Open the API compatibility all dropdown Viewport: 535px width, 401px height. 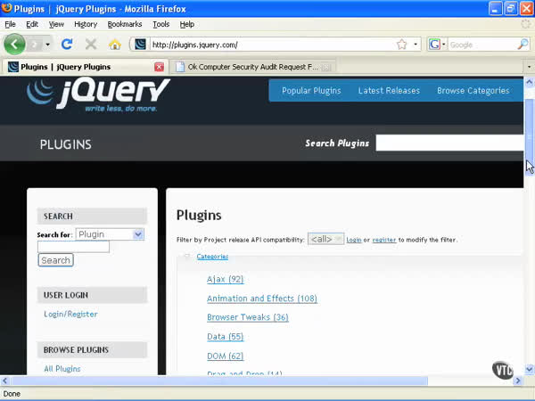point(325,239)
